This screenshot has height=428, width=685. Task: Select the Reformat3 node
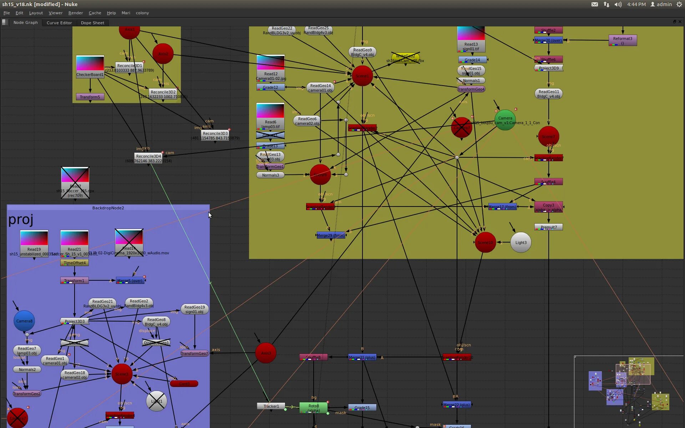click(x=623, y=40)
